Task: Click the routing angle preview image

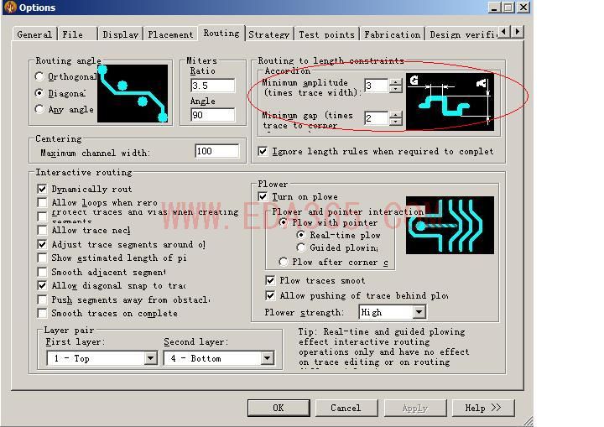Action: click(133, 93)
